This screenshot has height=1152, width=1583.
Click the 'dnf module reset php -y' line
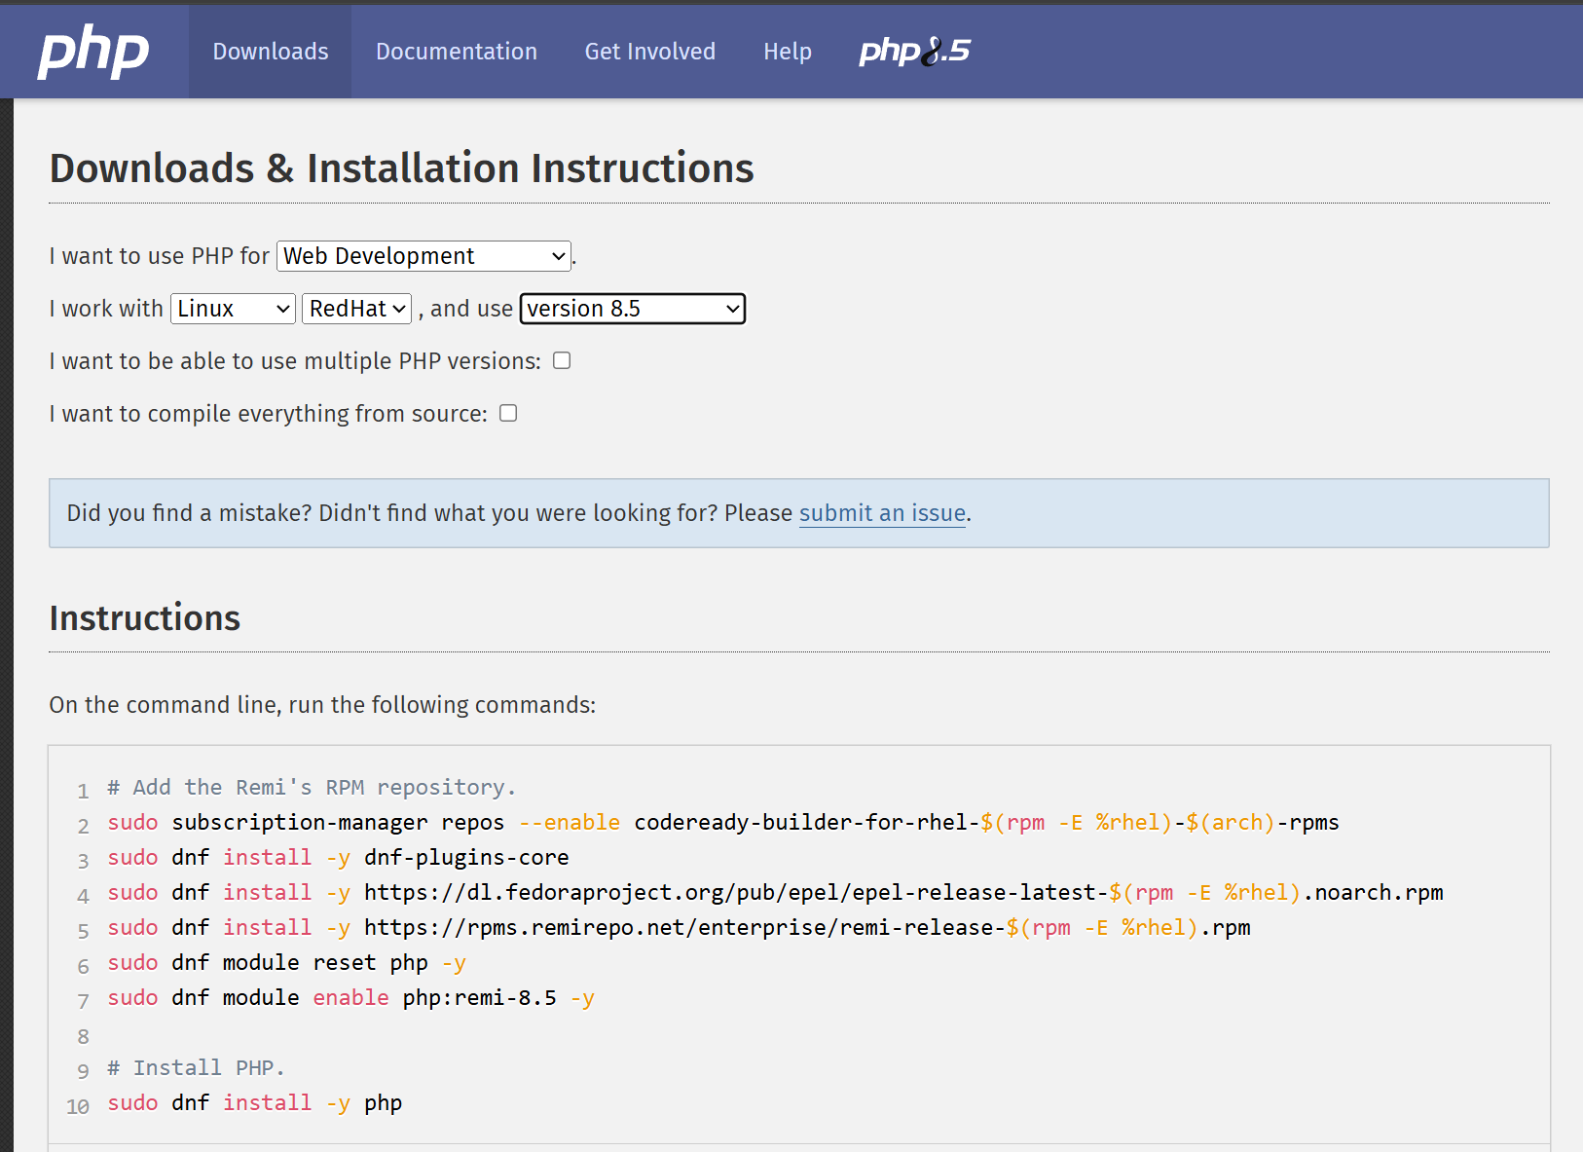click(286, 962)
